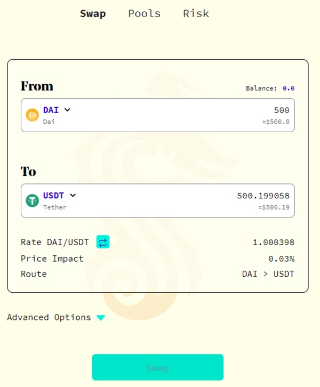Expand the USDT token dropdown chevron
This screenshot has height=387, width=320.
point(73,196)
